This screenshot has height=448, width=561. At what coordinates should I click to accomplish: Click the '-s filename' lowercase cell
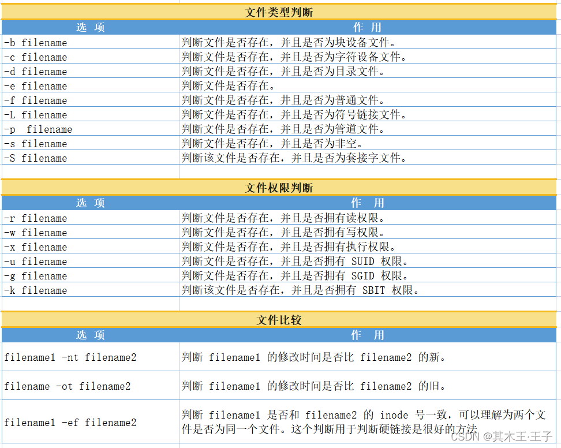click(x=91, y=143)
